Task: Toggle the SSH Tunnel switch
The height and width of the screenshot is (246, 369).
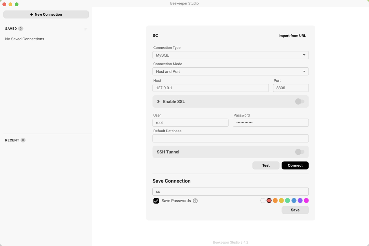Action: tap(300, 152)
